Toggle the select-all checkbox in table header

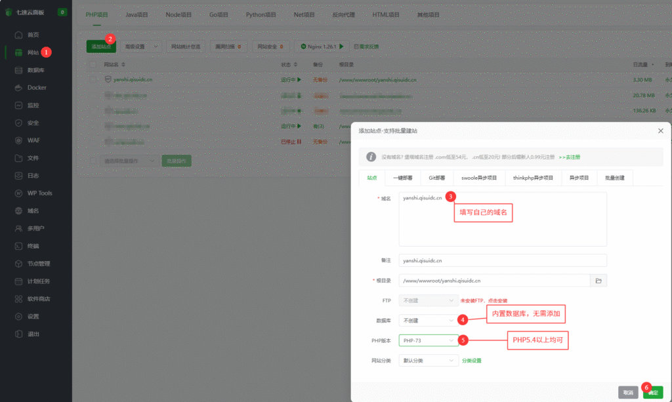click(x=93, y=65)
